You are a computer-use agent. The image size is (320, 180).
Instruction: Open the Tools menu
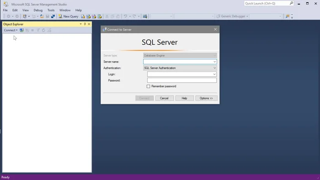click(51, 10)
